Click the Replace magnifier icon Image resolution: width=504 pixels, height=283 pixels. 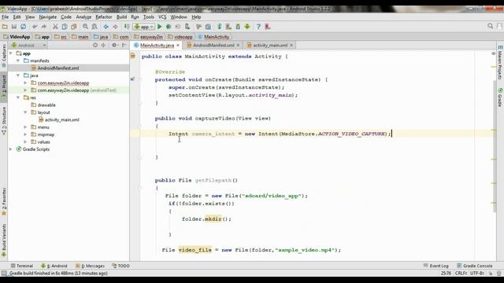pyautogui.click(x=94, y=27)
